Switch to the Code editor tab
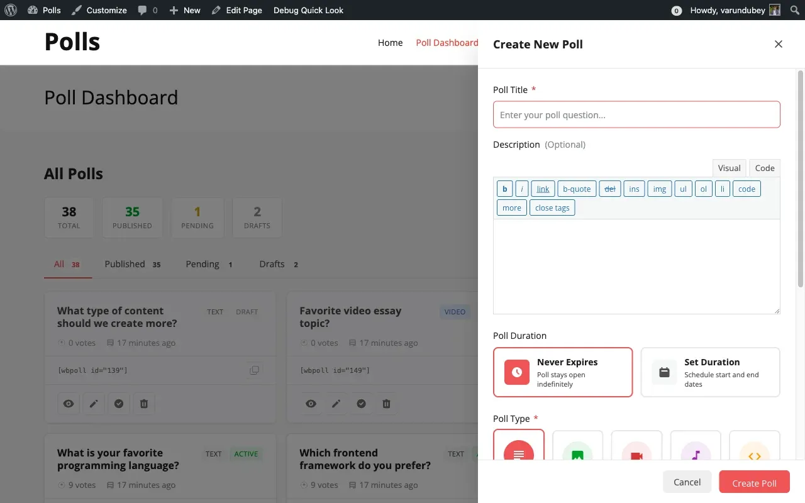Image resolution: width=805 pixels, height=503 pixels. tap(765, 168)
